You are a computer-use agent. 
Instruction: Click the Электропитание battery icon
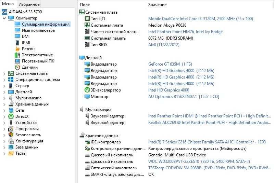coord(17,55)
